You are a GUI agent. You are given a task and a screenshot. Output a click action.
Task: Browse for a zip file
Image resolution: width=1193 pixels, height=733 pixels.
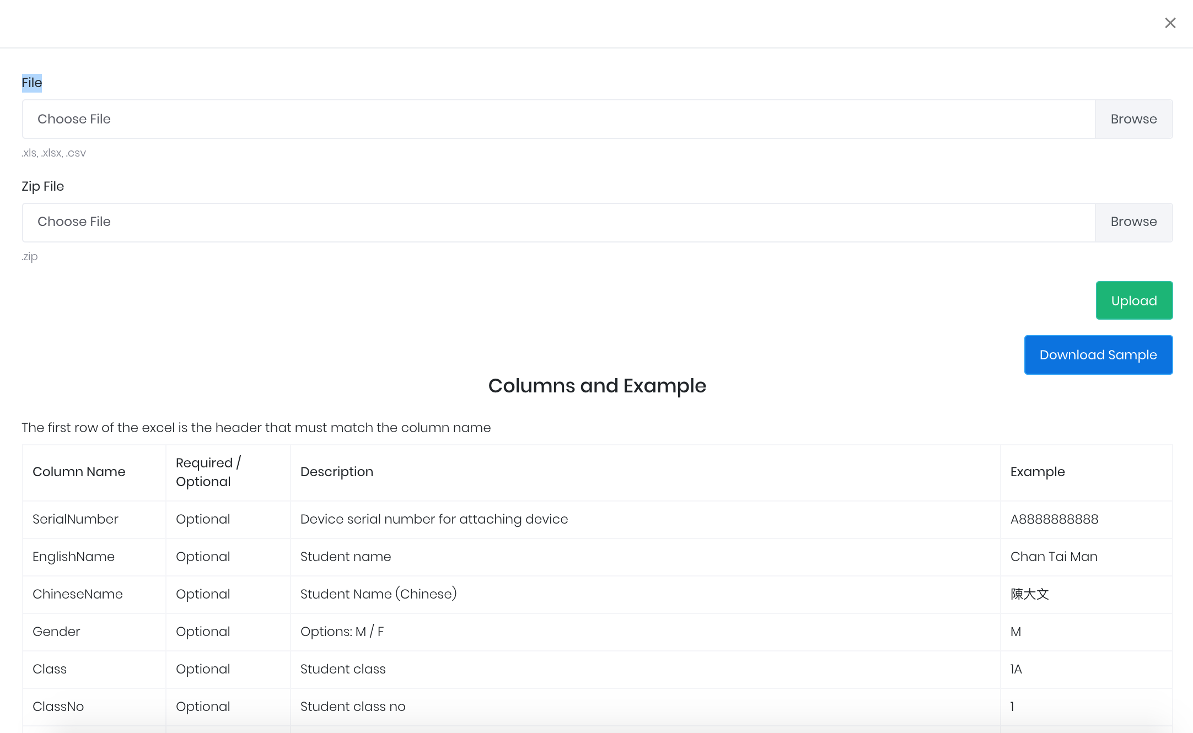coord(1133,222)
